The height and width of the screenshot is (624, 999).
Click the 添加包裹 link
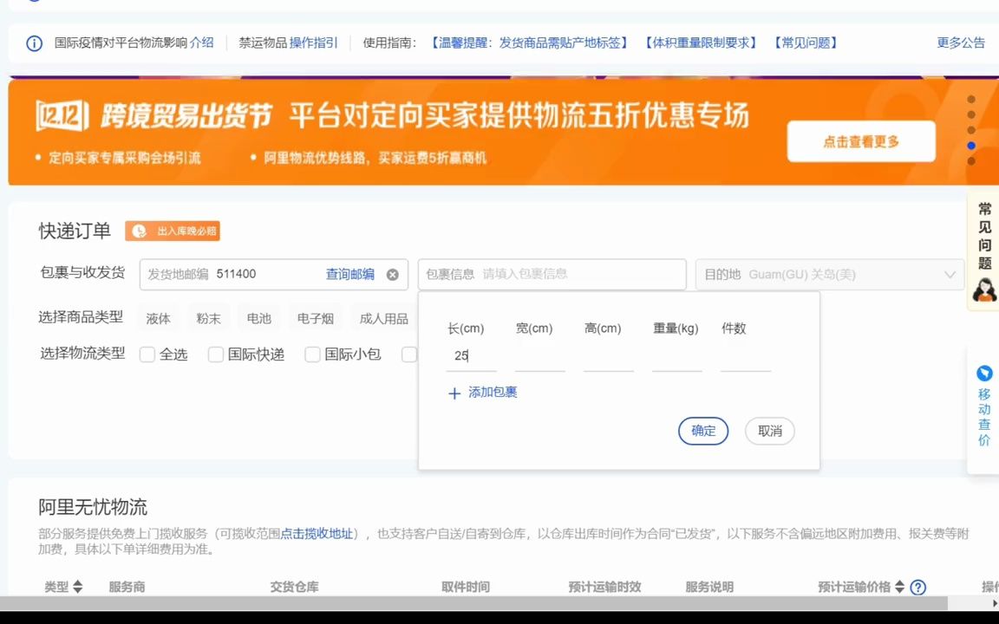tap(493, 393)
